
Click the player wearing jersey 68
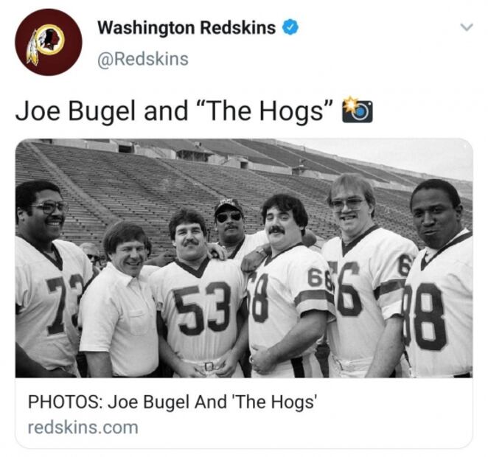[x=286, y=286]
